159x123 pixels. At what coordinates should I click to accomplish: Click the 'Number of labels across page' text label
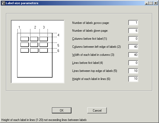click(90, 23)
